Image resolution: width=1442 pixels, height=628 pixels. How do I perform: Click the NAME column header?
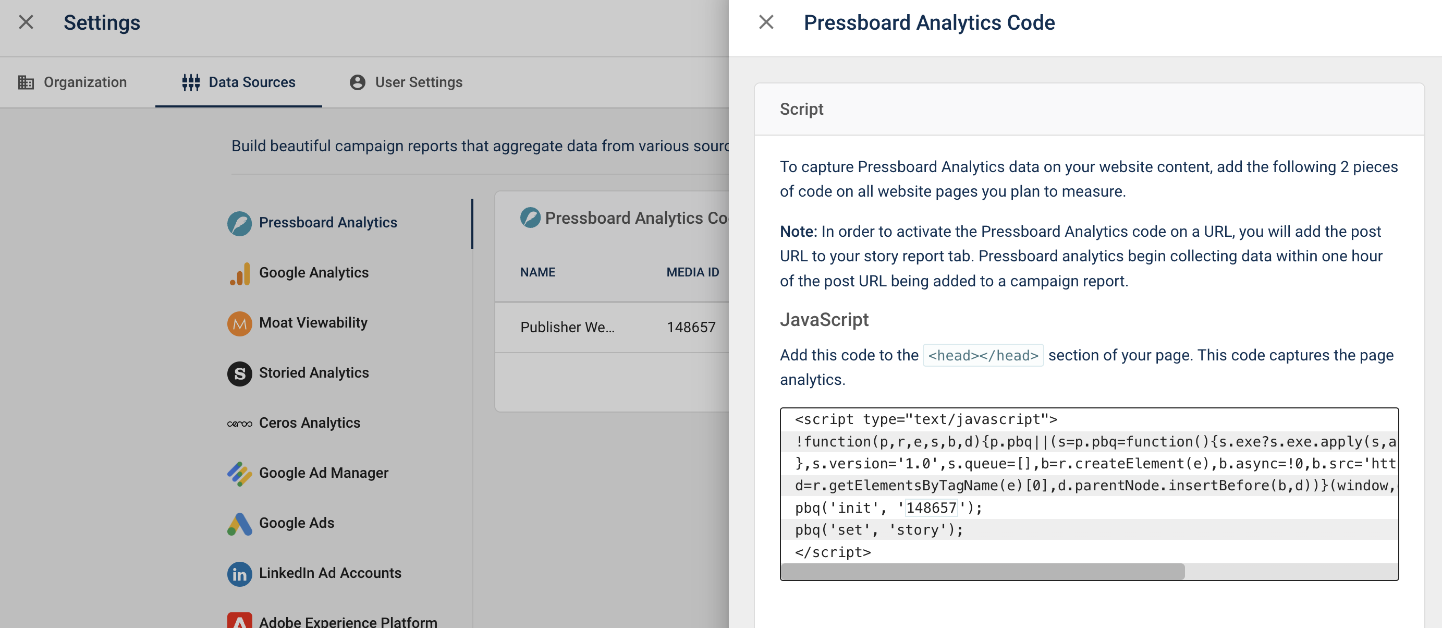coord(537,272)
